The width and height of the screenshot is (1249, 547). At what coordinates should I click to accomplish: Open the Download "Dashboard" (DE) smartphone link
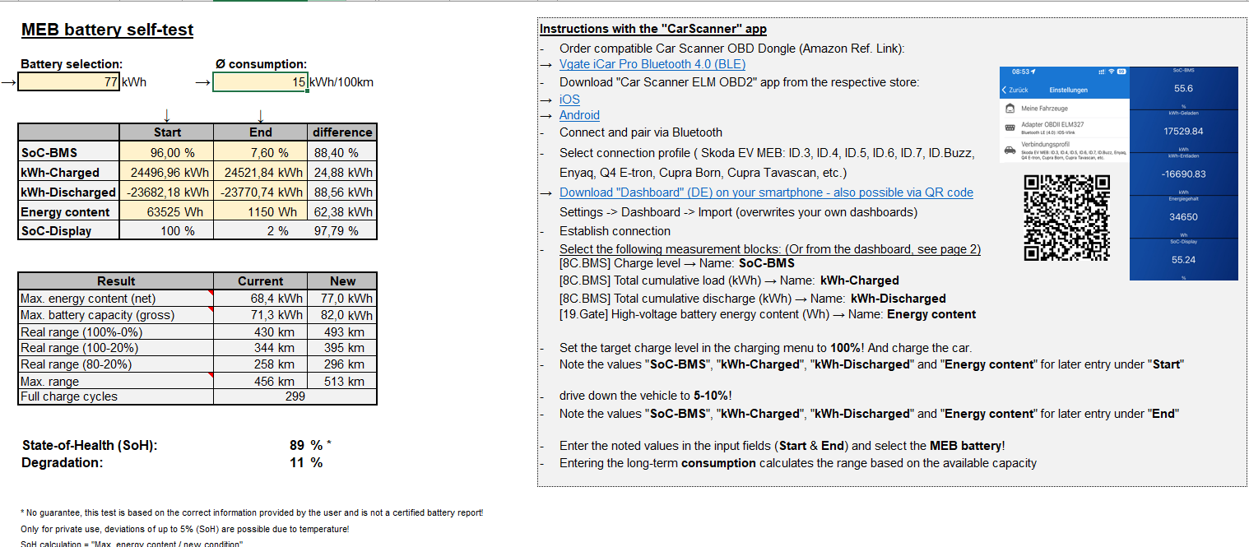pyautogui.click(x=766, y=192)
